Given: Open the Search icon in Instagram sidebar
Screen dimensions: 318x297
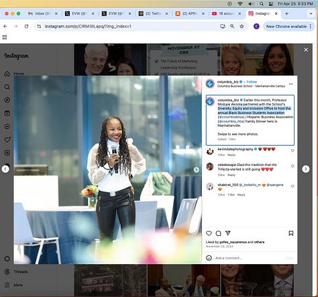Looking at the screenshot, I should point(7,87).
